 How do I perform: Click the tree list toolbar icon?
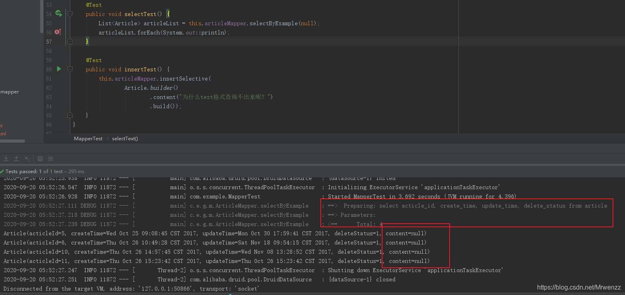51,159
